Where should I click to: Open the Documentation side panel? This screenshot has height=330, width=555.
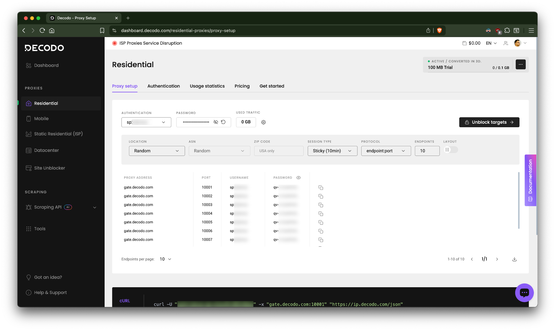tap(530, 180)
